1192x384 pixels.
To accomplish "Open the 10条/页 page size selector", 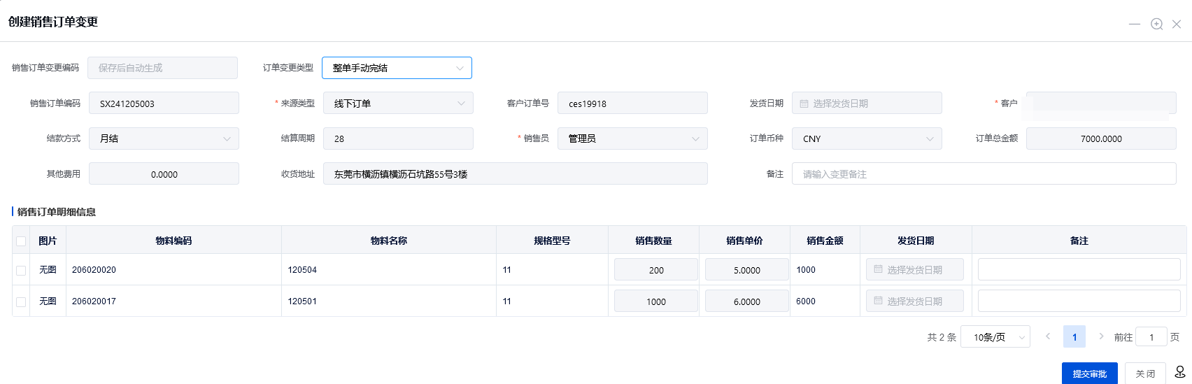I will coord(995,337).
